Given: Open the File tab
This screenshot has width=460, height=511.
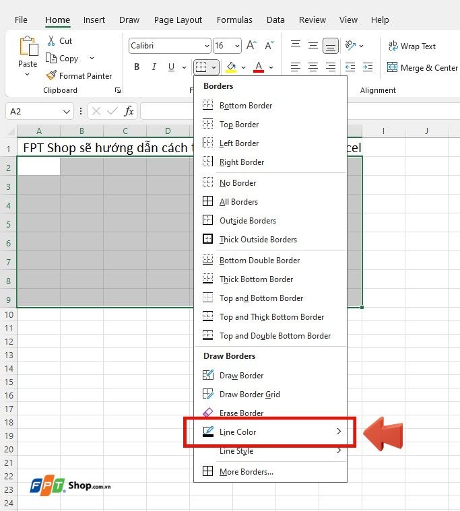Looking at the screenshot, I should tap(21, 20).
